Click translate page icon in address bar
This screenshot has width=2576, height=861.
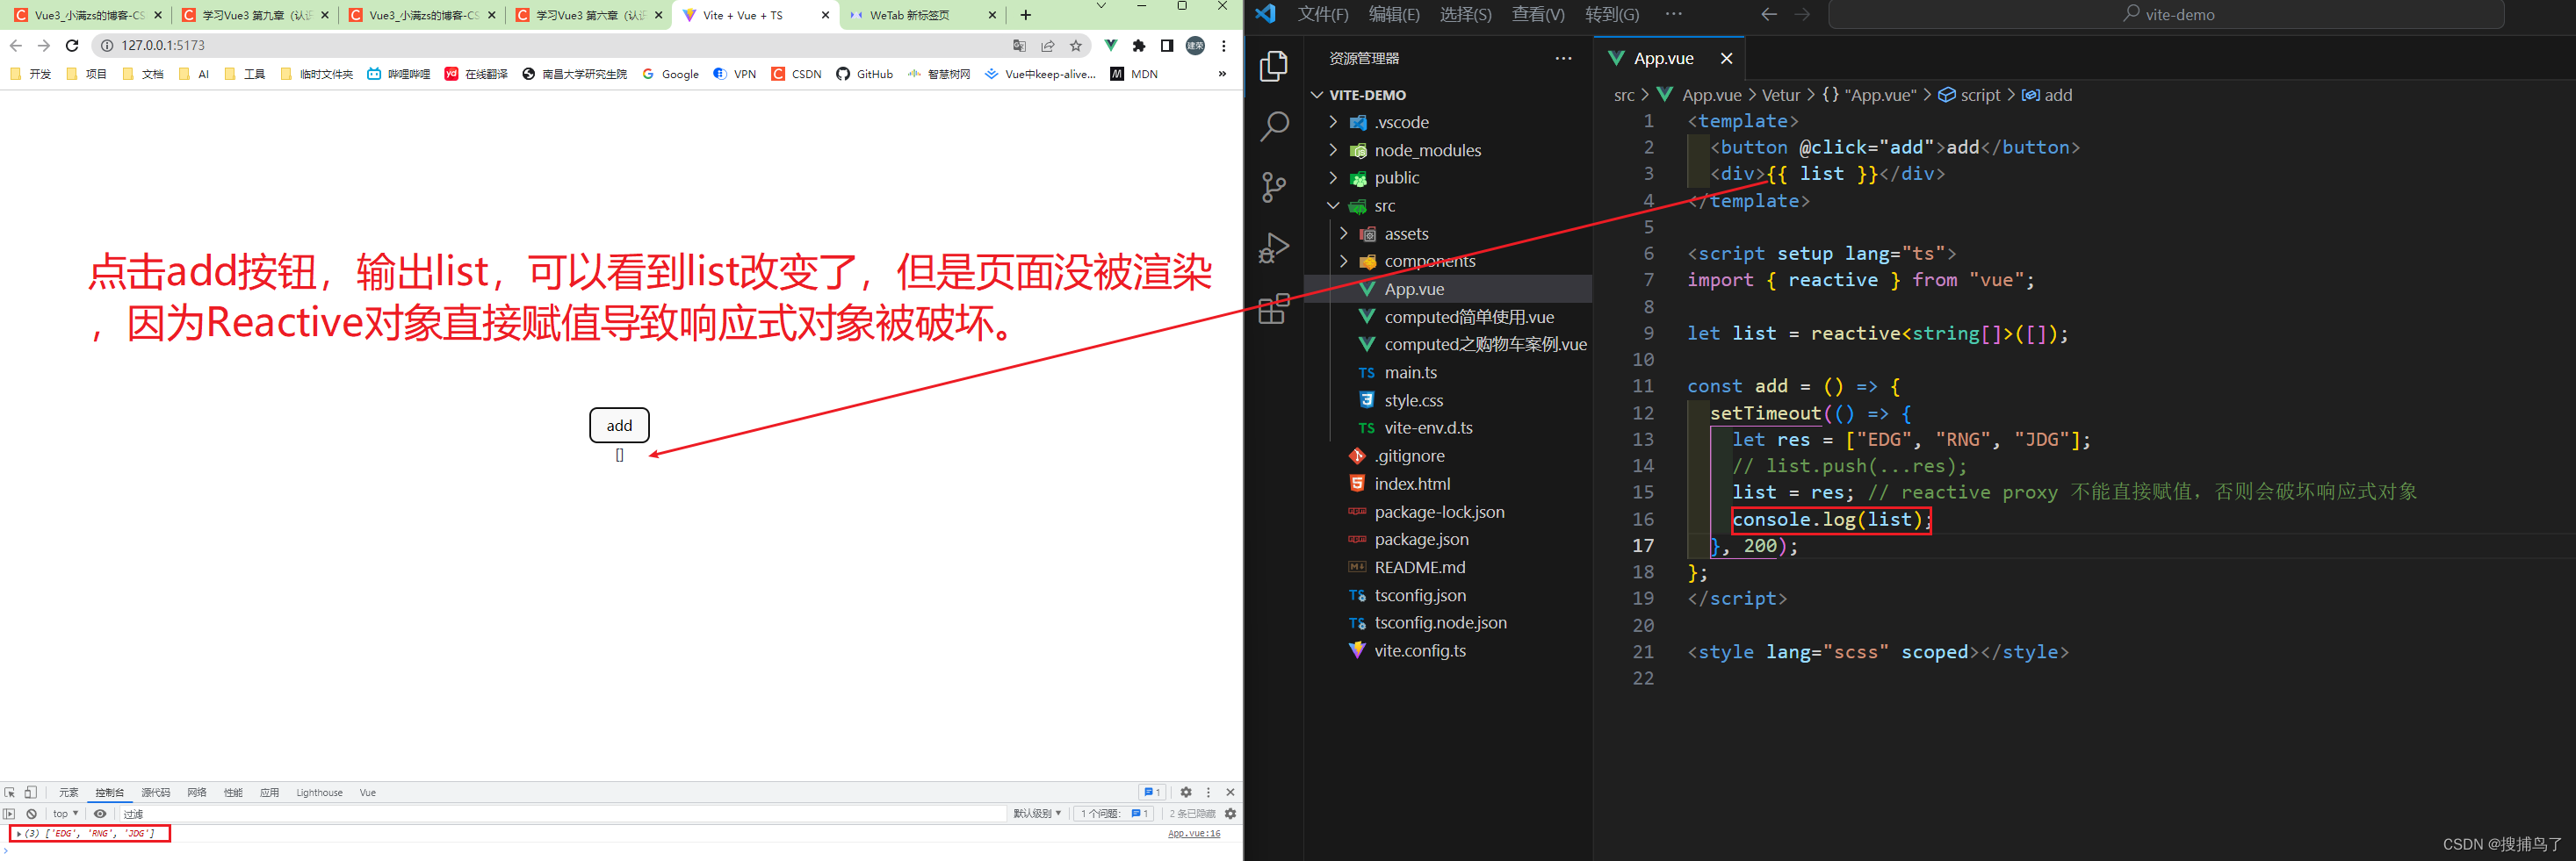(x=1020, y=45)
